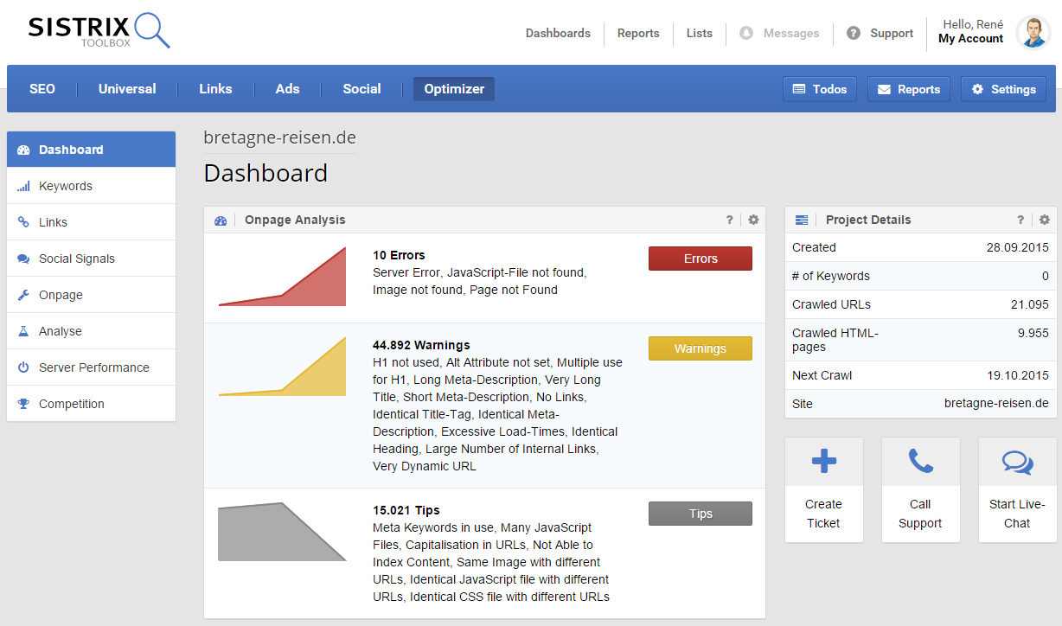Click the Support help icon in header
The width and height of the screenshot is (1062, 626).
point(854,33)
